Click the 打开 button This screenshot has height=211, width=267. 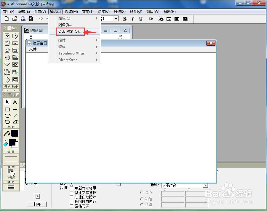click(37, 204)
